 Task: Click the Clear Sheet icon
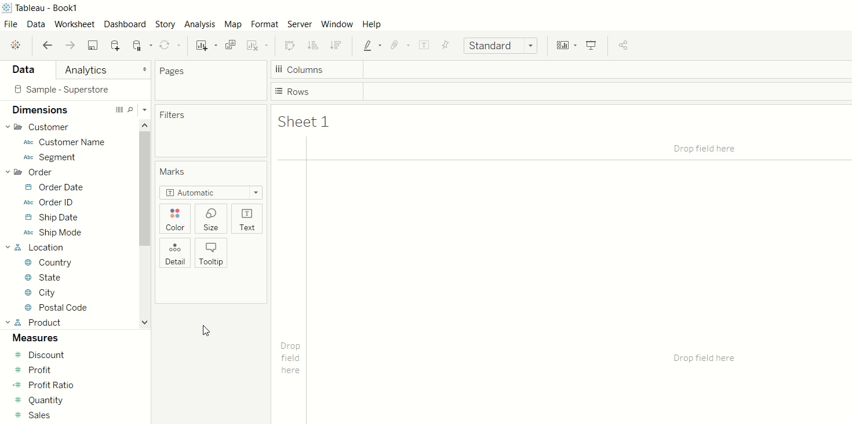pyautogui.click(x=252, y=45)
